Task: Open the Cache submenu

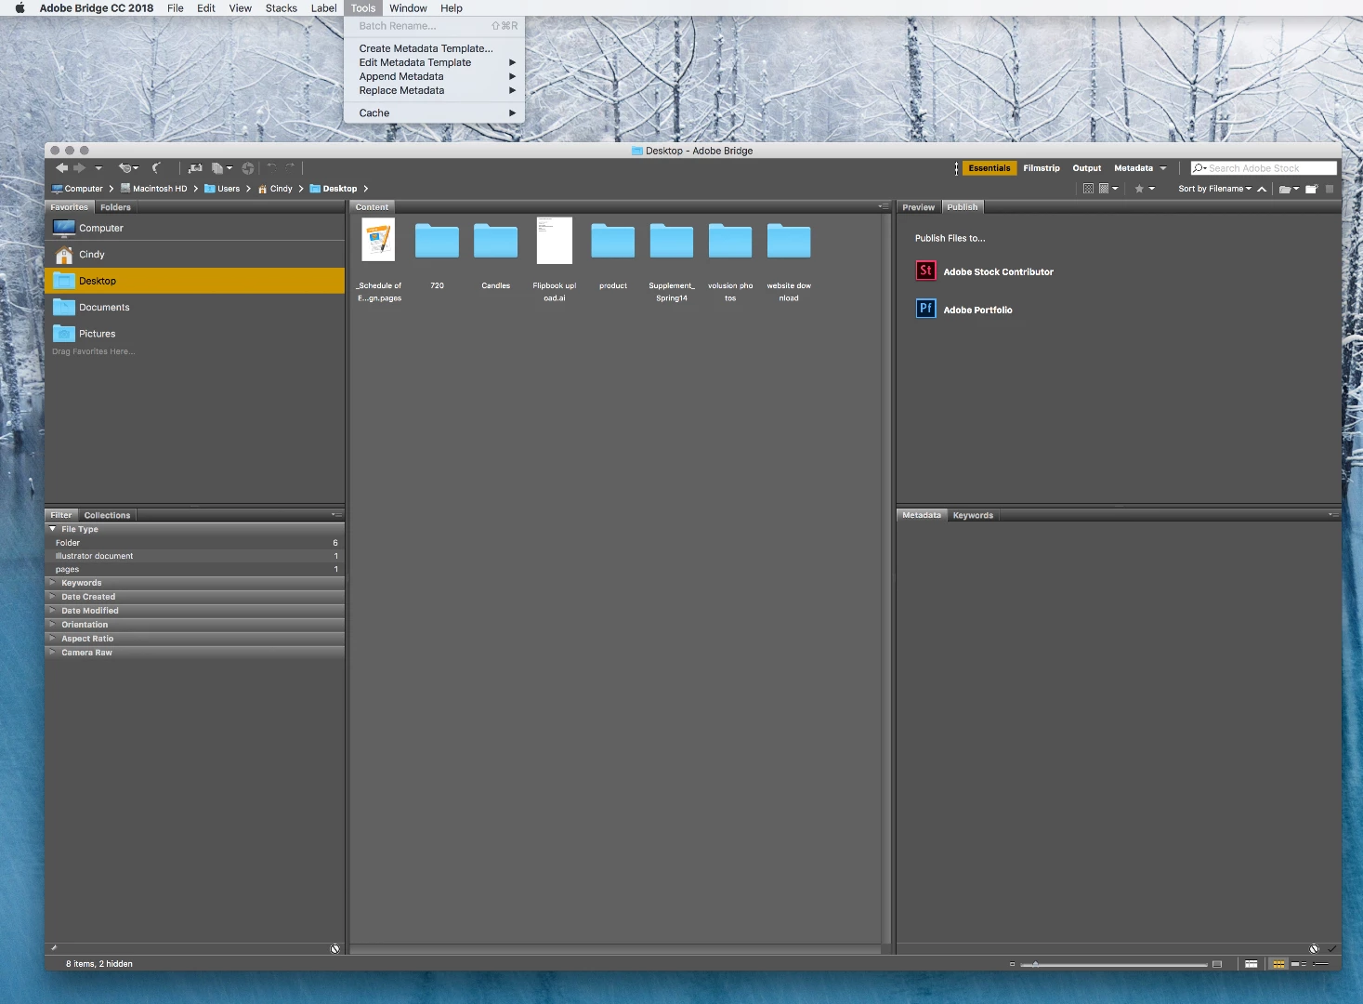Action: tap(434, 112)
